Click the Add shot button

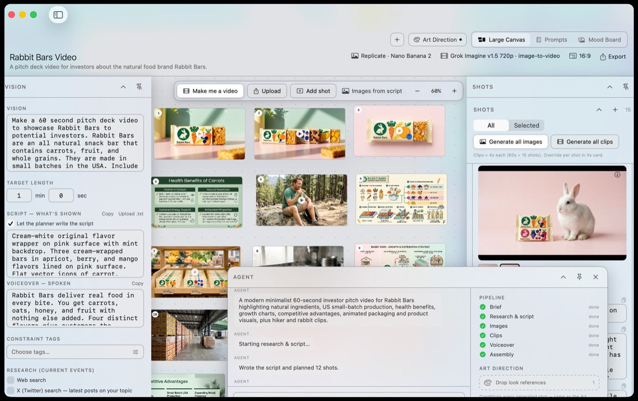313,91
